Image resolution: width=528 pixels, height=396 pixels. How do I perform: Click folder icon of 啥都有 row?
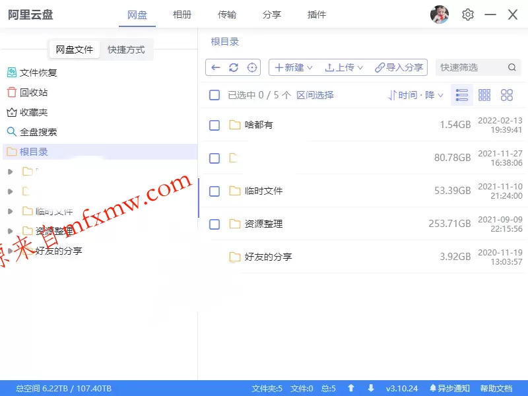(235, 125)
